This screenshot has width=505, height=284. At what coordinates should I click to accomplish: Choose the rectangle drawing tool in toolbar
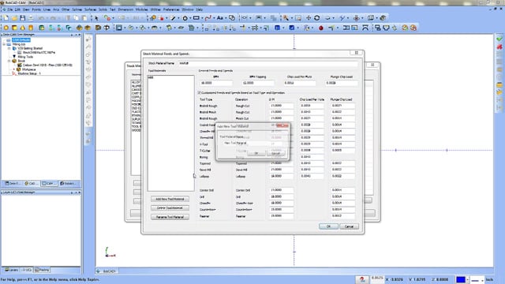click(196, 18)
